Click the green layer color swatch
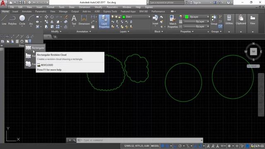The image size is (265, 149). (124, 17)
